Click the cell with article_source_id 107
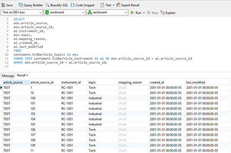The width and height of the screenshot is (231, 153). [45, 135]
